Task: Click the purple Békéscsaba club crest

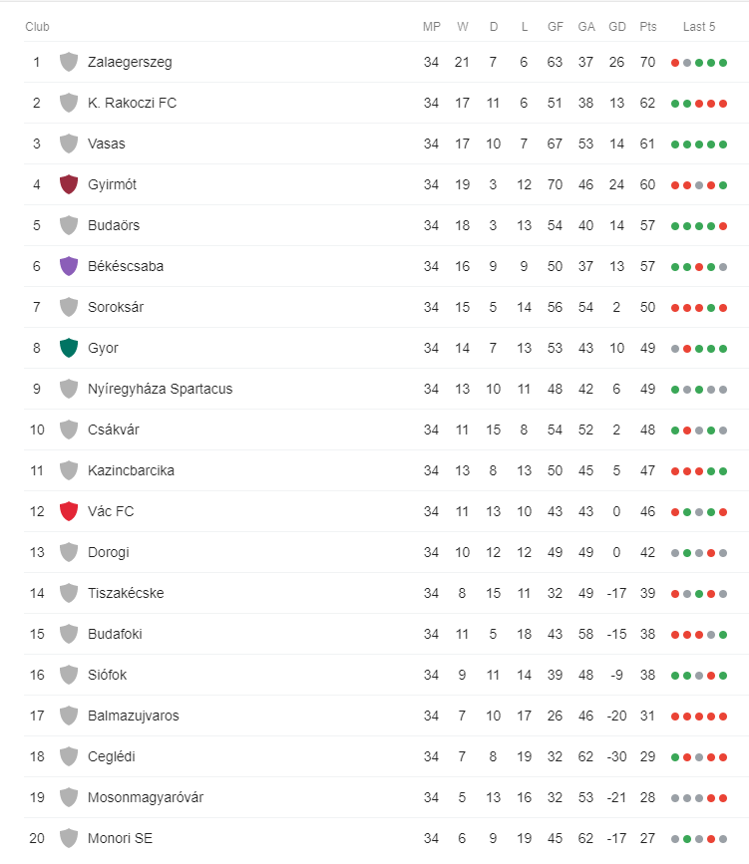Action: (x=69, y=266)
